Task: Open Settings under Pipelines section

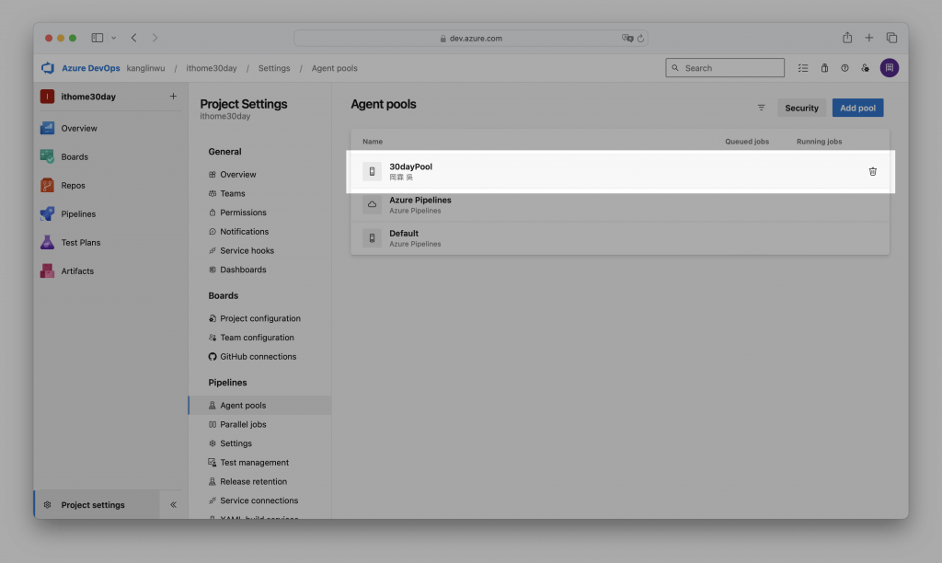Action: (x=235, y=443)
